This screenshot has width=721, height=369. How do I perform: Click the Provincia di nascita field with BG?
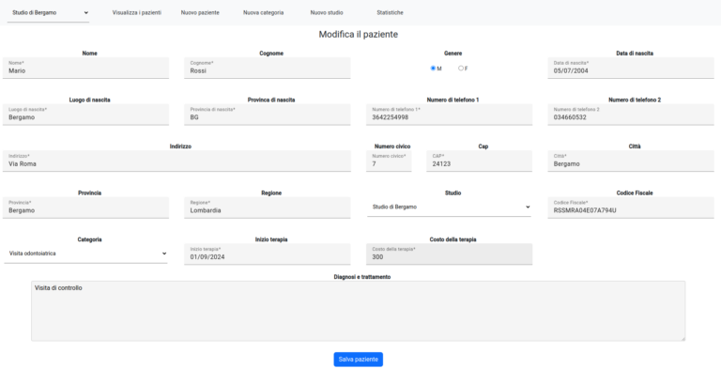click(268, 115)
